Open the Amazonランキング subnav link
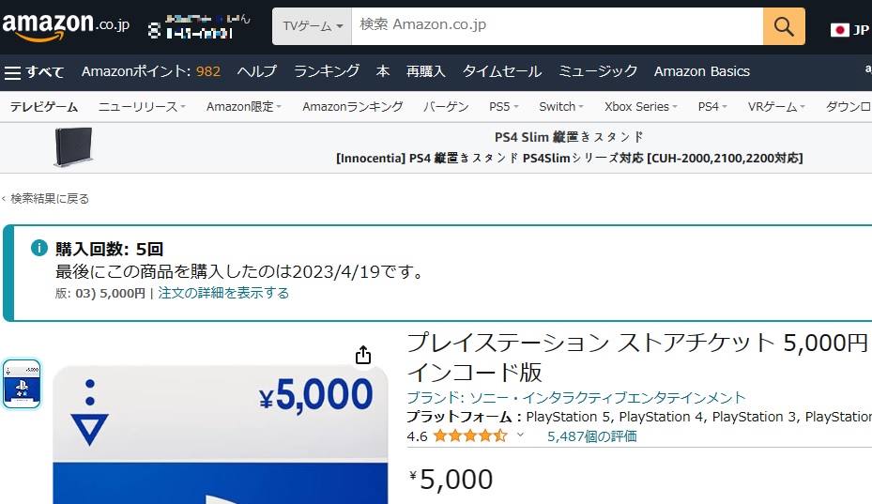The height and width of the screenshot is (504, 872). click(353, 106)
